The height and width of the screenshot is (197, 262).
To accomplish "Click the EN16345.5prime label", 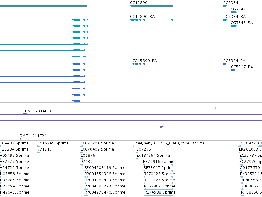I will 53,143.
